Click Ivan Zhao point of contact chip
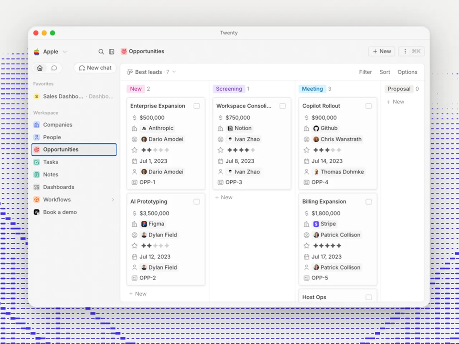459x344 pixels. point(243,139)
